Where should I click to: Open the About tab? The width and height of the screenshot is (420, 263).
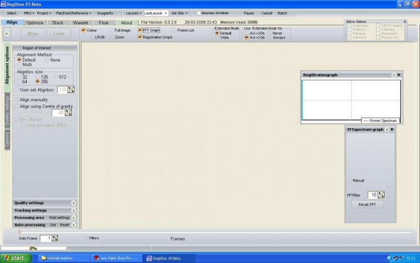[x=126, y=23]
